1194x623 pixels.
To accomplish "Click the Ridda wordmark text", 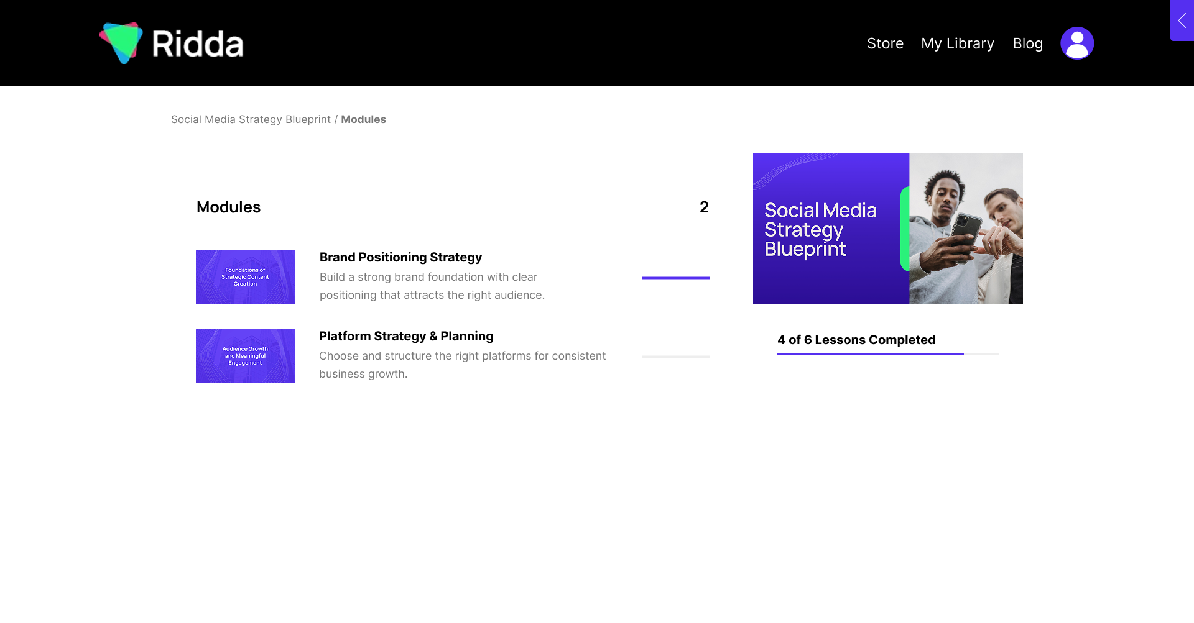I will (198, 44).
